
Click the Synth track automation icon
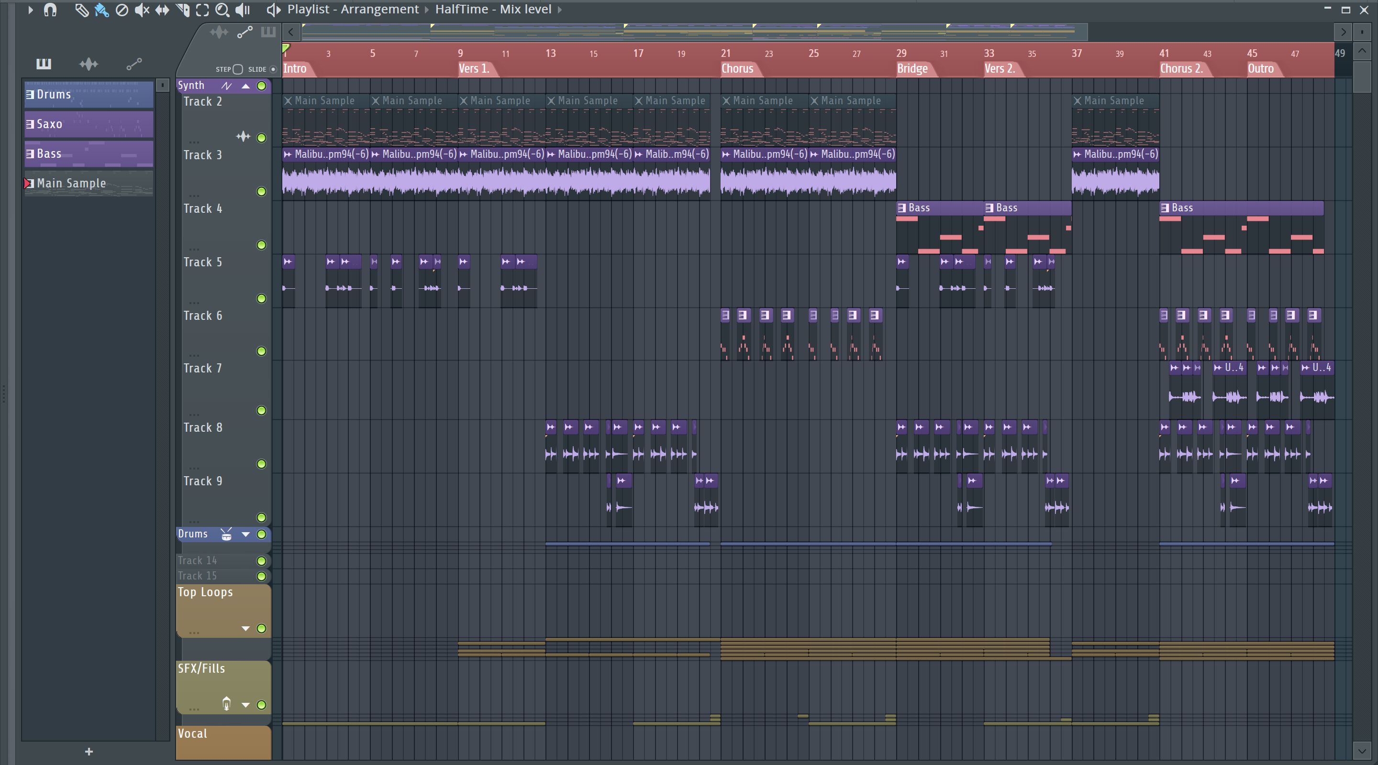coord(226,86)
